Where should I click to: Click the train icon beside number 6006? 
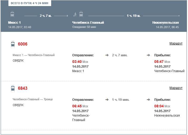13,44
